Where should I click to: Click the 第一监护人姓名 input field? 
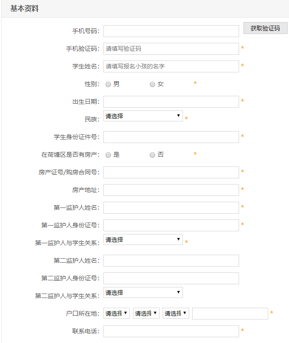click(x=171, y=207)
